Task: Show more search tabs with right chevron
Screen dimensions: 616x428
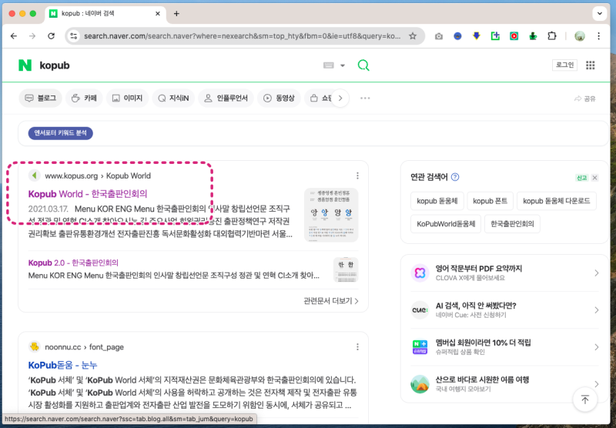Action: point(340,99)
